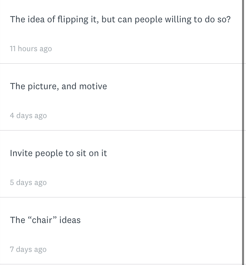Open "Invite people to sit on it" entry
Image resolution: width=246 pixels, height=265 pixels.
[x=58, y=153]
